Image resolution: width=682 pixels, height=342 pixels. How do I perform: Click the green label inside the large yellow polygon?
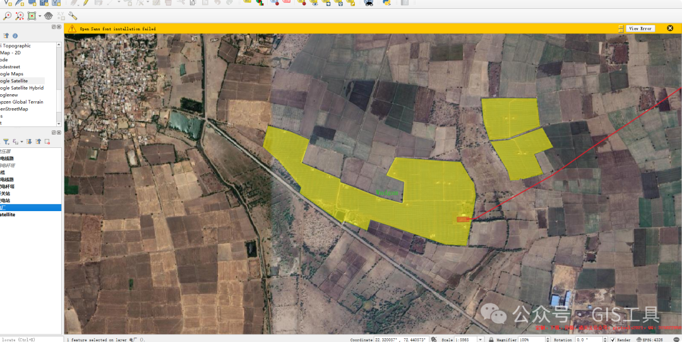pos(386,192)
